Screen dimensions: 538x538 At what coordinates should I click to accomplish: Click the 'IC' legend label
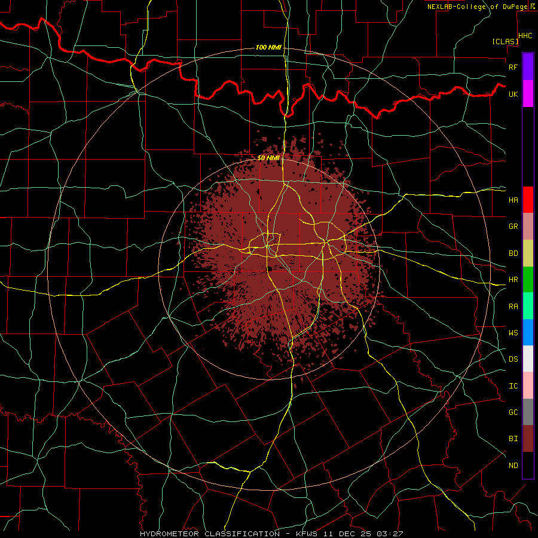point(513,386)
